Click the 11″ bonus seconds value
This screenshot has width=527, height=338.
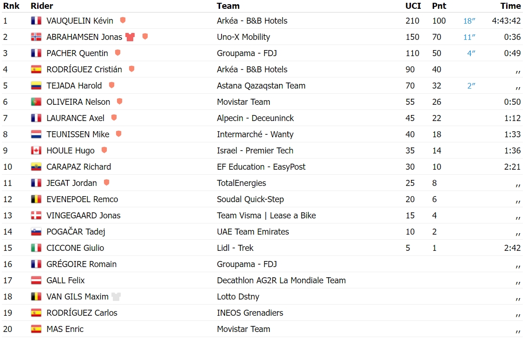[x=469, y=37]
